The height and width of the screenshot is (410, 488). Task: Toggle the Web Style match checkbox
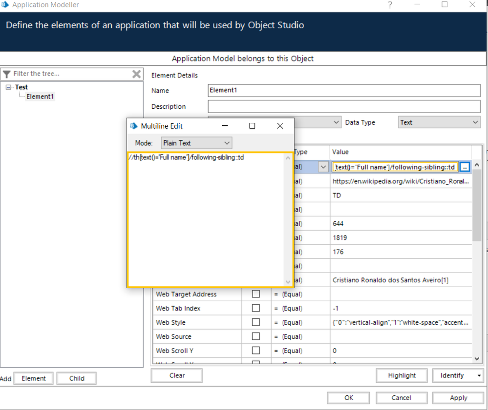click(x=255, y=323)
